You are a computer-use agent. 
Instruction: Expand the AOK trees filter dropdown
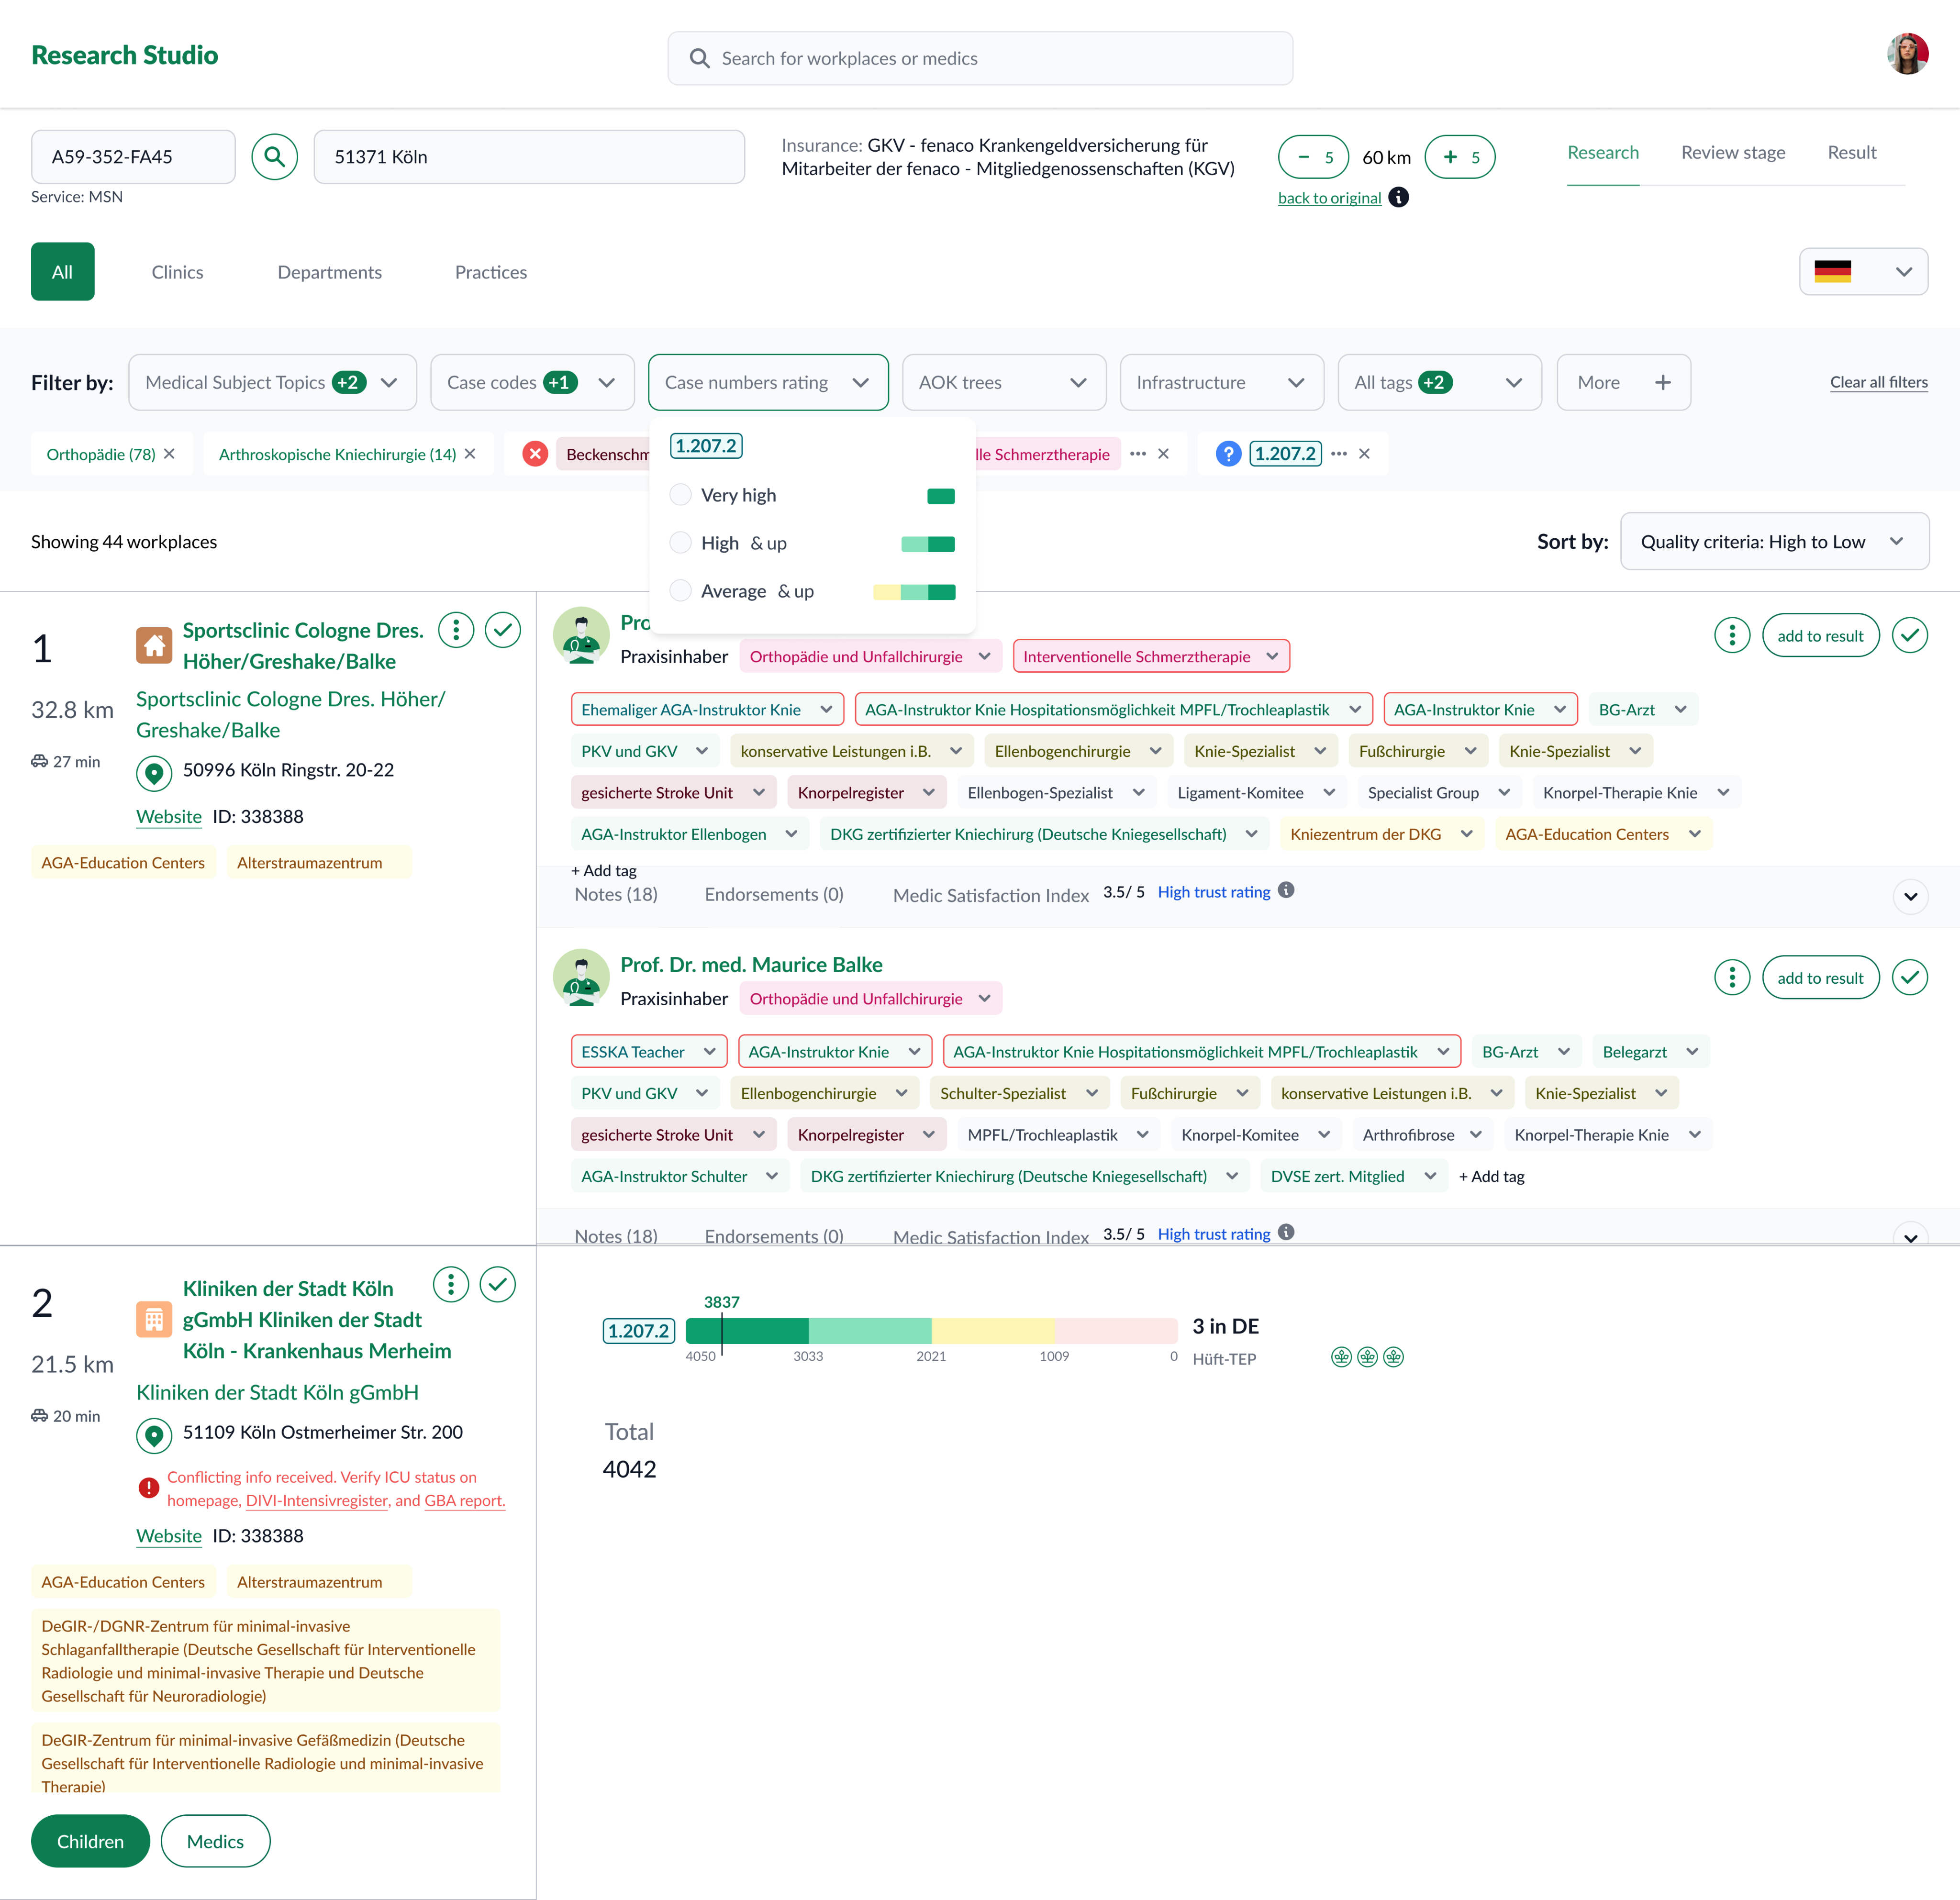1003,383
